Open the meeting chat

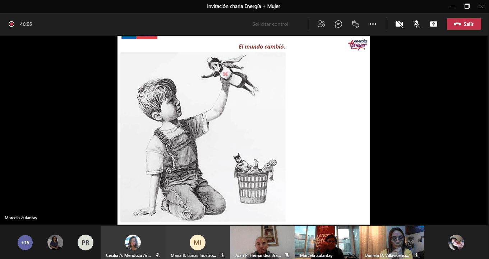coord(338,24)
